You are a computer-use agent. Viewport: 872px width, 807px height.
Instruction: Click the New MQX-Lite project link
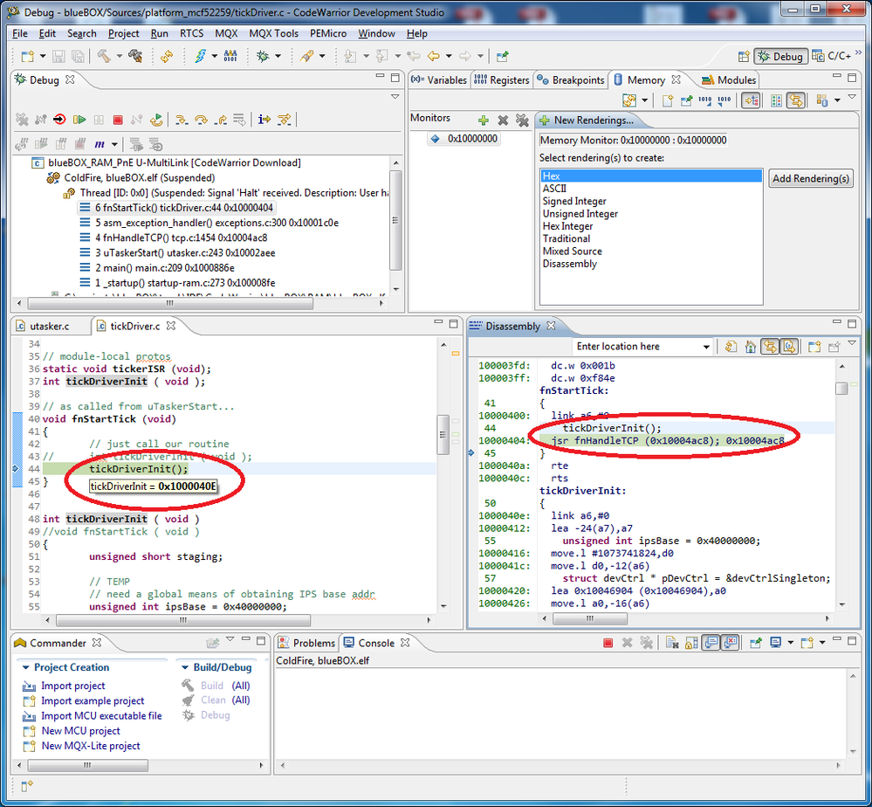click(90, 745)
